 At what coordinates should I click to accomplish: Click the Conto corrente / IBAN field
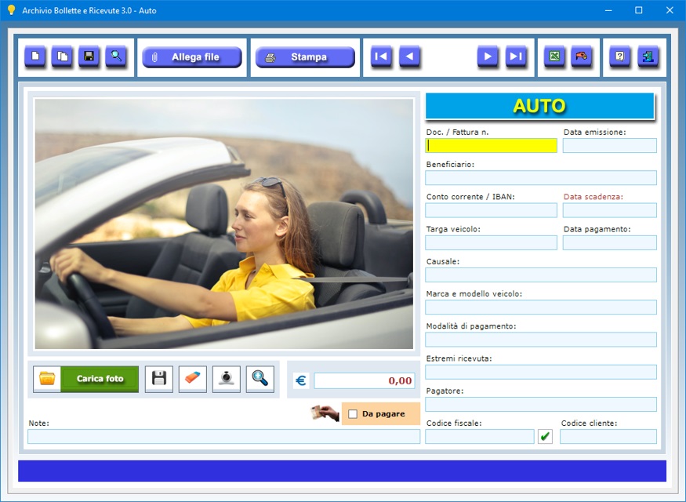pos(491,210)
